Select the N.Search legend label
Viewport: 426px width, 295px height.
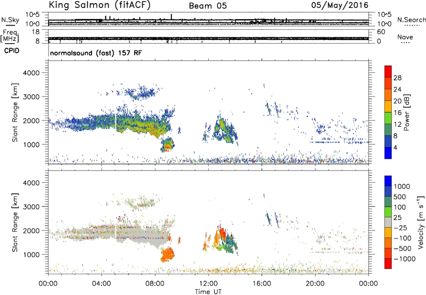pos(411,20)
